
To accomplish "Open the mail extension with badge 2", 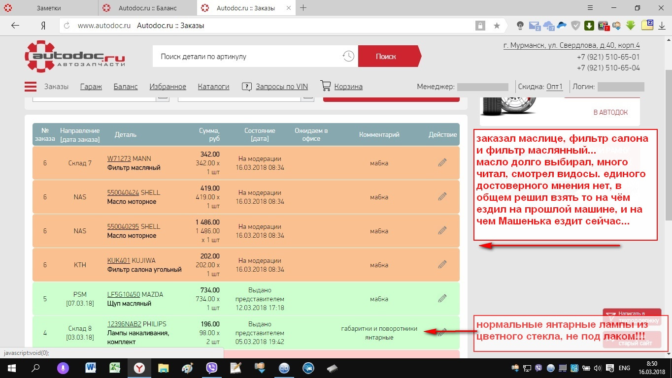I will click(535, 26).
